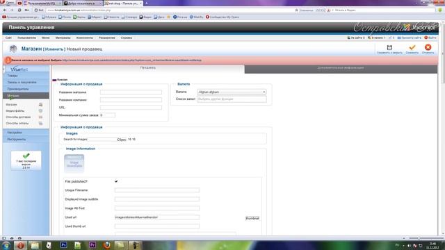Click the red Cancel icon

(428, 47)
